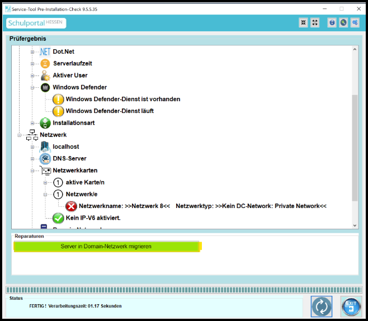
Task: Select the Aktiver User entry
Action: point(69,75)
